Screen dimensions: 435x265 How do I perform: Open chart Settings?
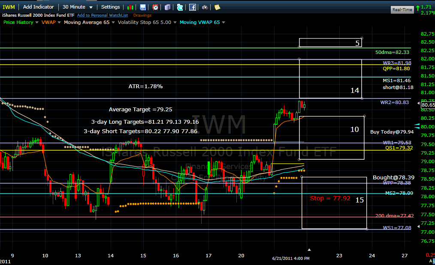coord(110,7)
